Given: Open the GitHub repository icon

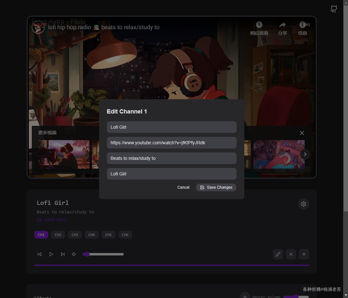Looking at the screenshot, I should pyautogui.click(x=334, y=9).
